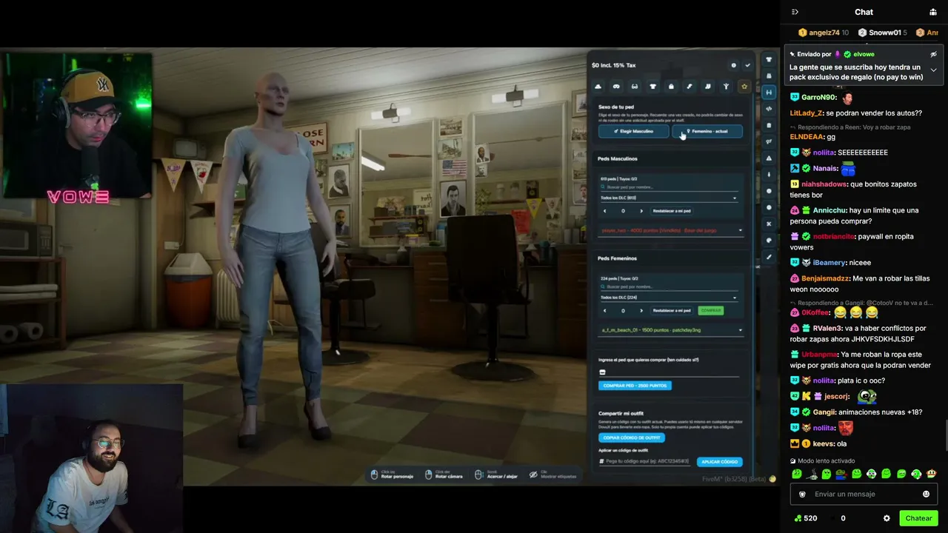Click the female peds search field
This screenshot has height=533, width=948.
670,286
